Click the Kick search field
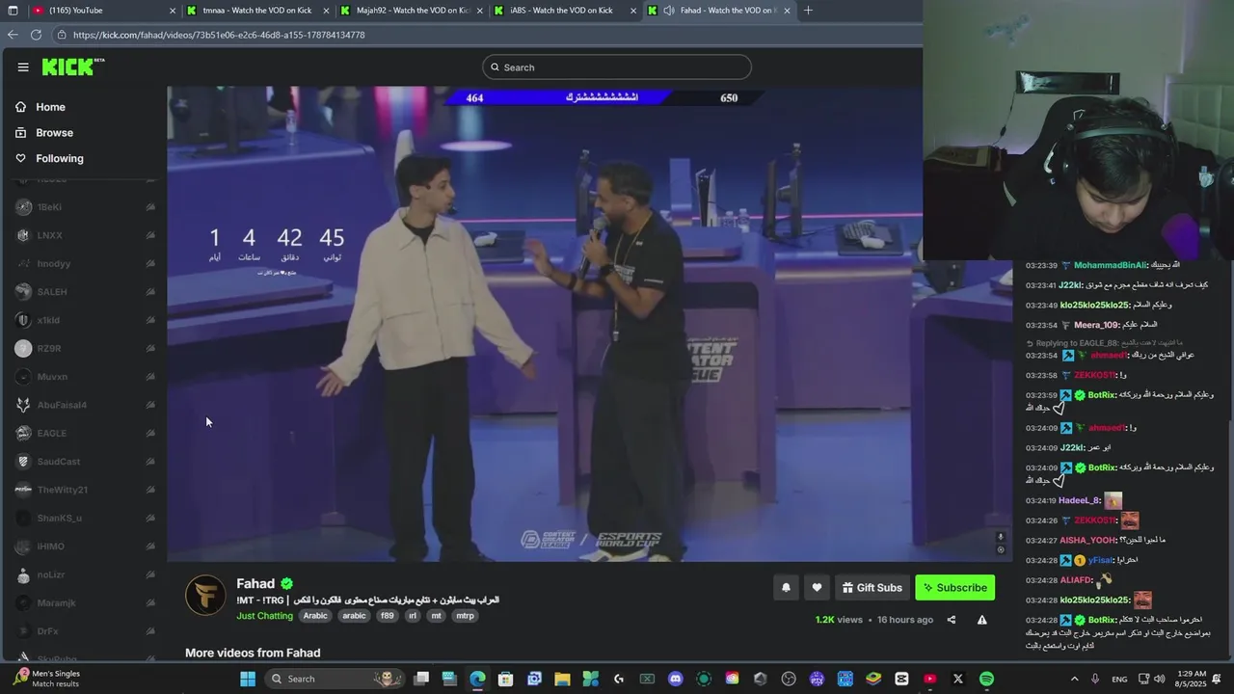Screen dimensions: 1234x694 coord(617,67)
